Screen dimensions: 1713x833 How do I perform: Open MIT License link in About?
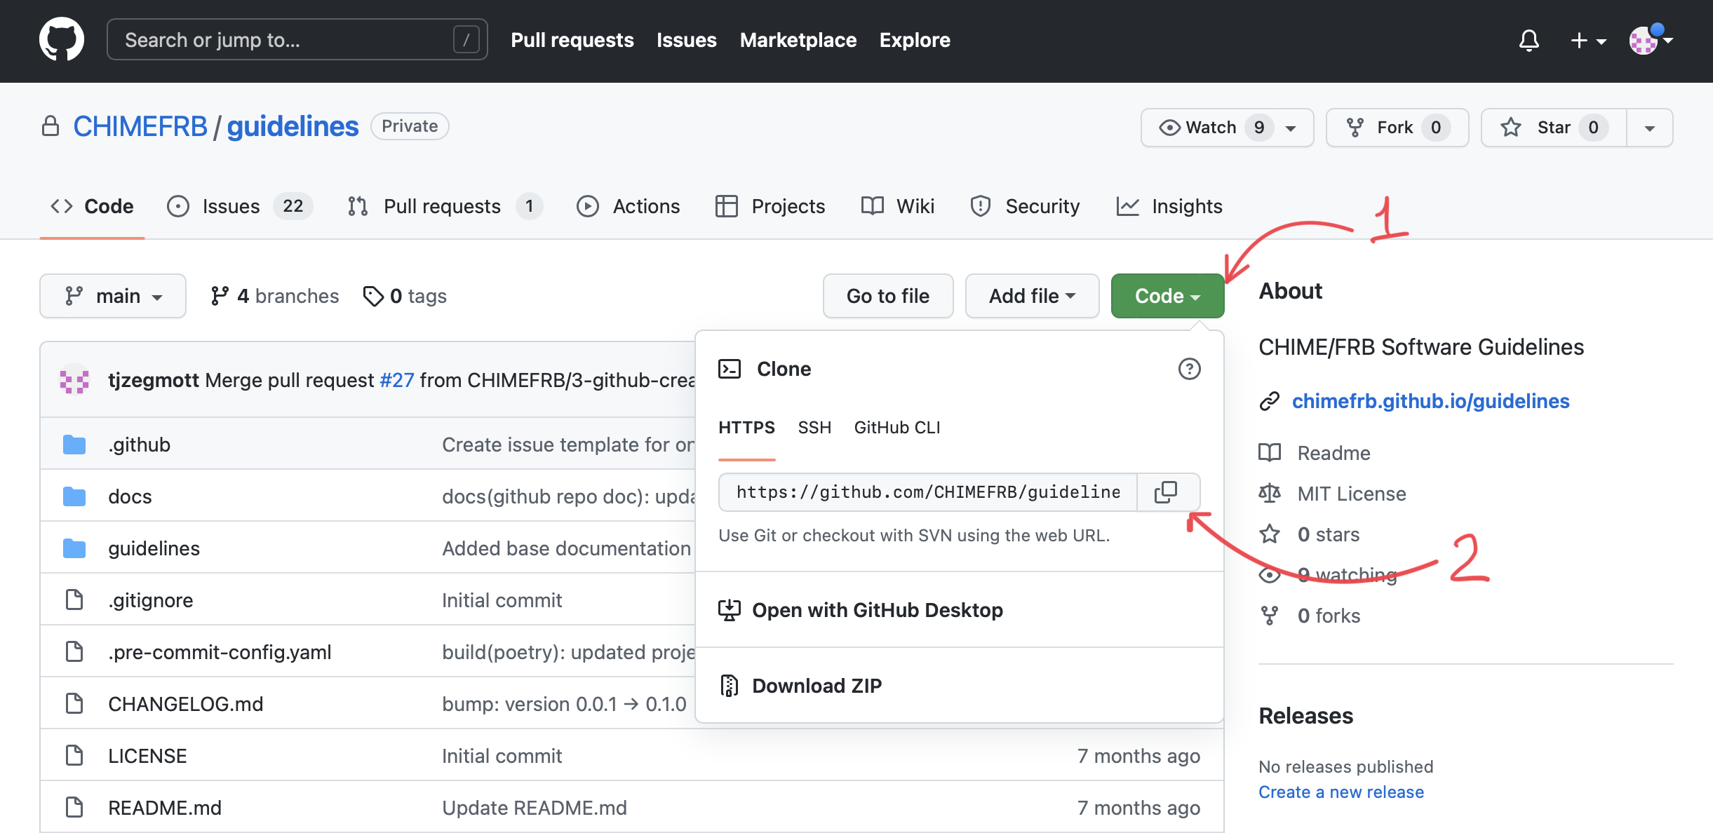(1352, 494)
